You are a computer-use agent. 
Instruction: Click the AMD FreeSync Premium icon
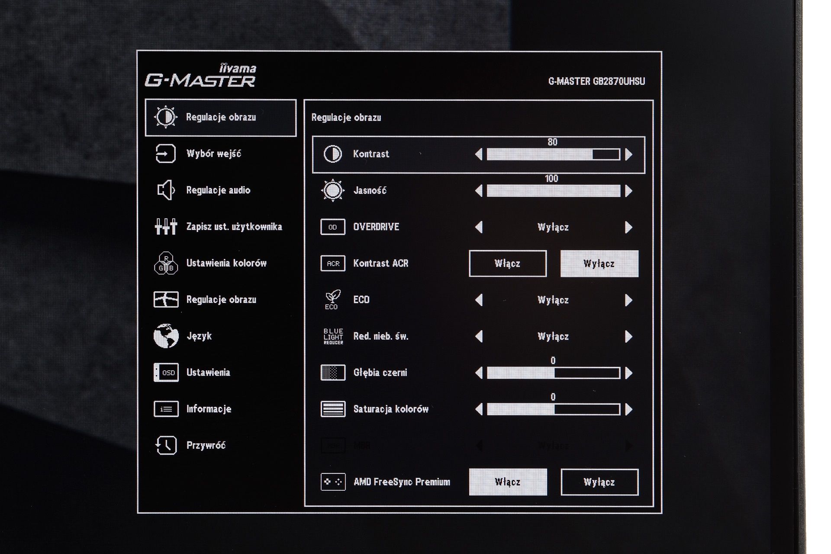click(x=332, y=482)
